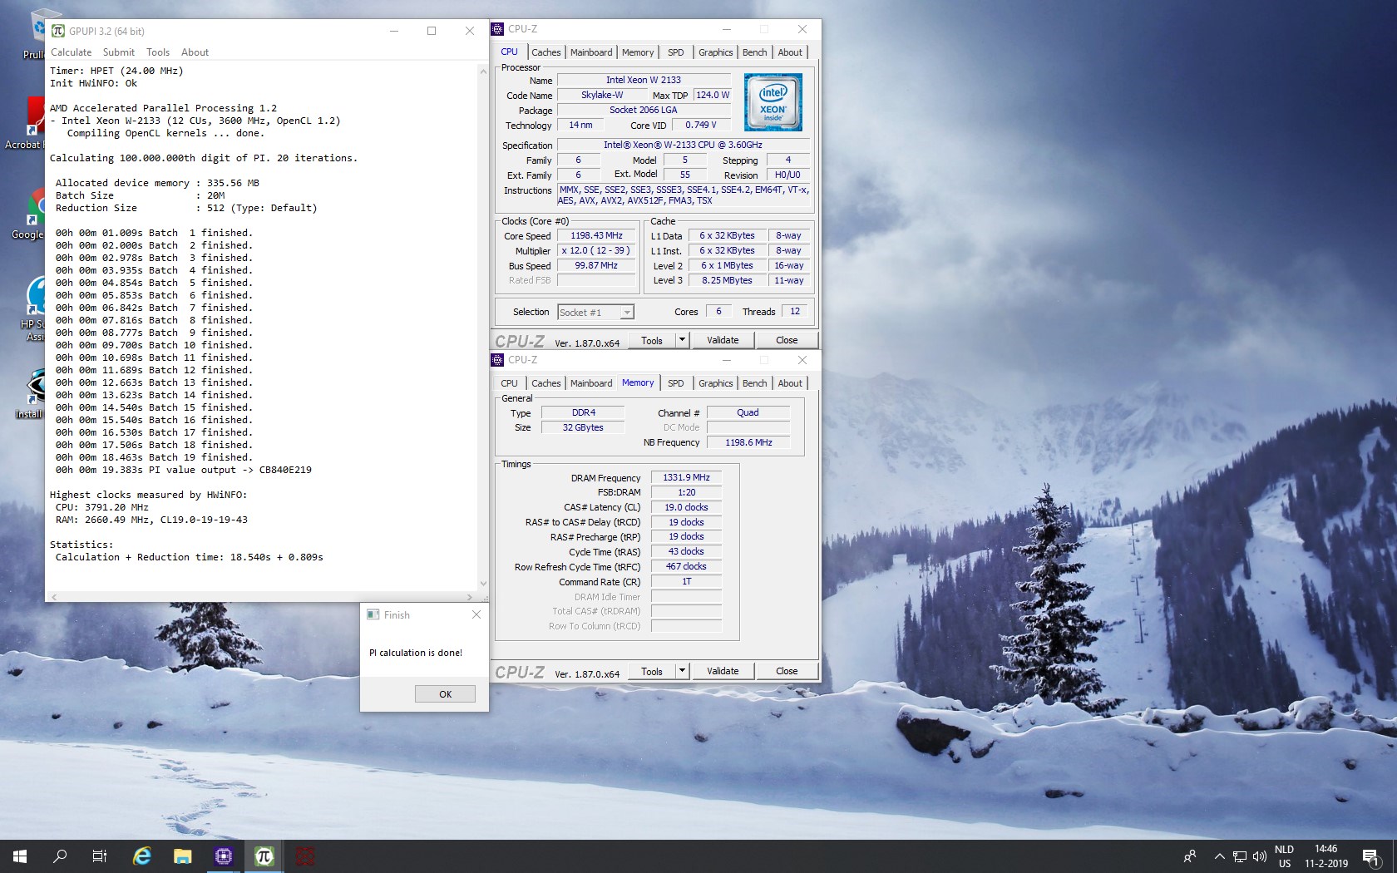Click Validate in upper CPU-Z
1397x873 pixels.
[x=723, y=340]
